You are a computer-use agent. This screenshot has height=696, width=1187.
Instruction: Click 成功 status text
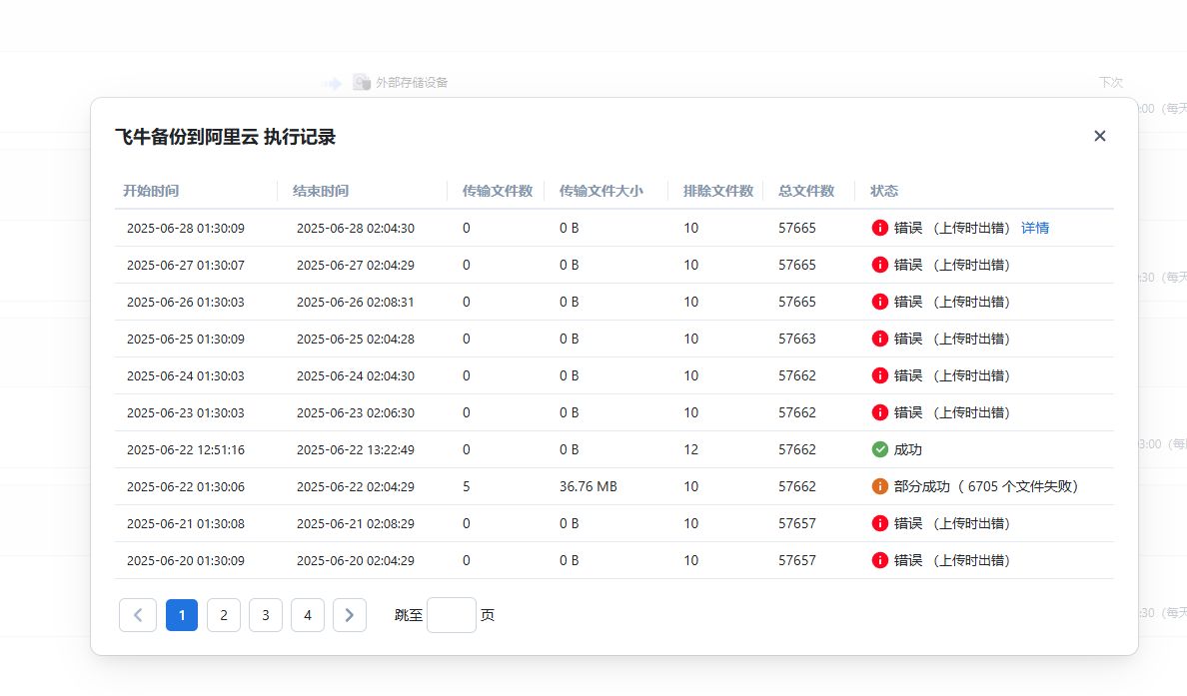[907, 449]
